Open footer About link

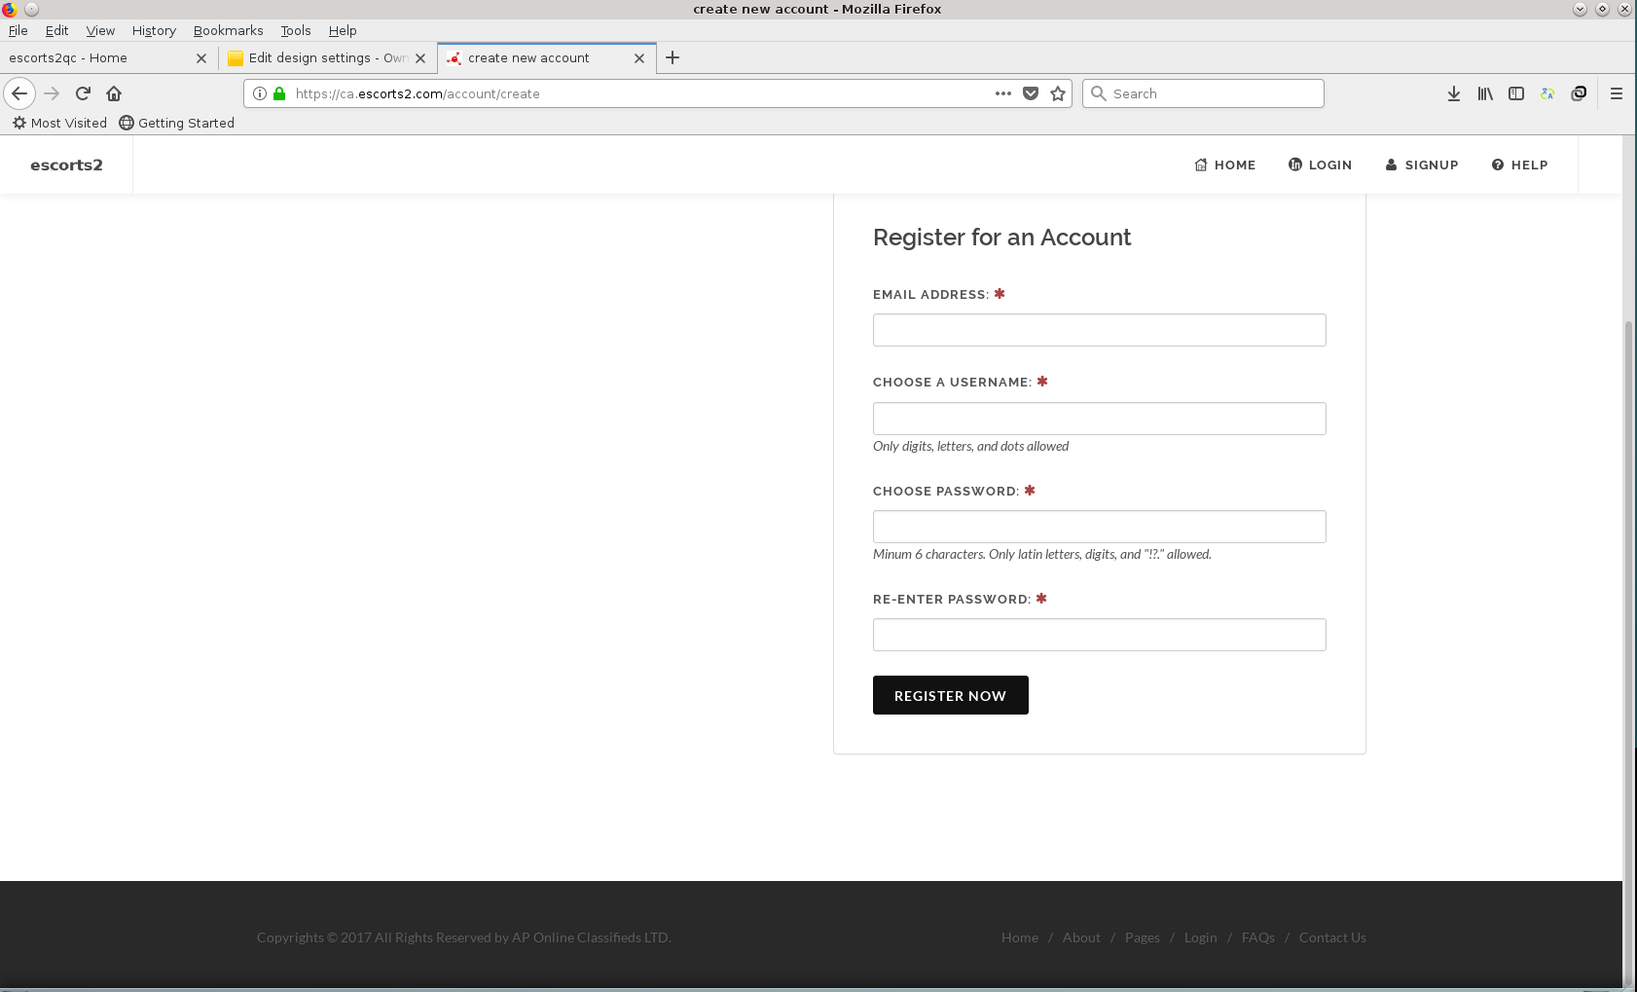[x=1081, y=937]
